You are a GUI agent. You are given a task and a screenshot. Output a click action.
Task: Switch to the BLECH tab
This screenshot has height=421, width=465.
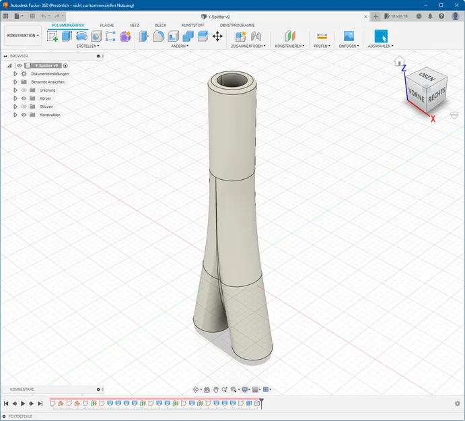tap(160, 25)
